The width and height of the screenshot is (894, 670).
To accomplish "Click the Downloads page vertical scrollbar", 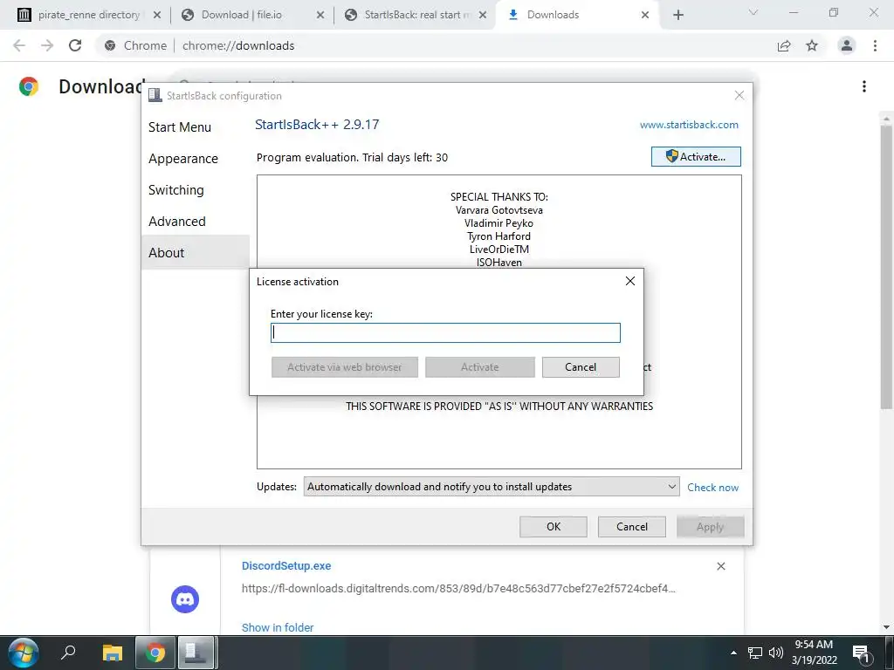I will tap(886, 267).
